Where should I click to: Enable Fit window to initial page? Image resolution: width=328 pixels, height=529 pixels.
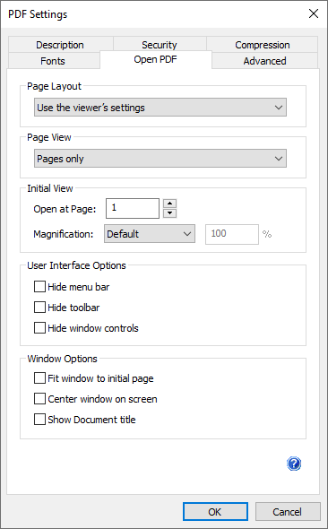39,378
